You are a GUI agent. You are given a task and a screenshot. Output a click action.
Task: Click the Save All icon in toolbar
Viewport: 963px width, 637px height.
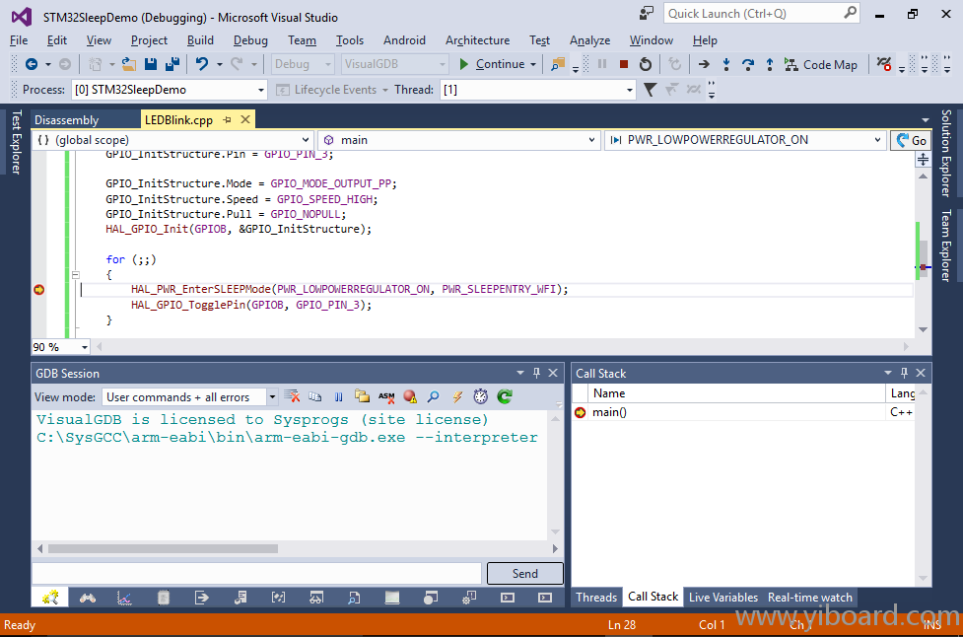click(x=172, y=64)
